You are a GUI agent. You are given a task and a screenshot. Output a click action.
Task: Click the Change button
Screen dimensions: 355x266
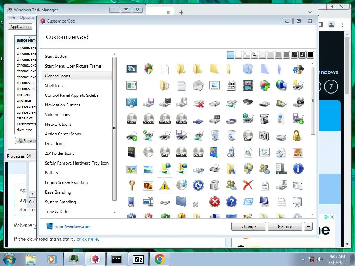point(248,227)
